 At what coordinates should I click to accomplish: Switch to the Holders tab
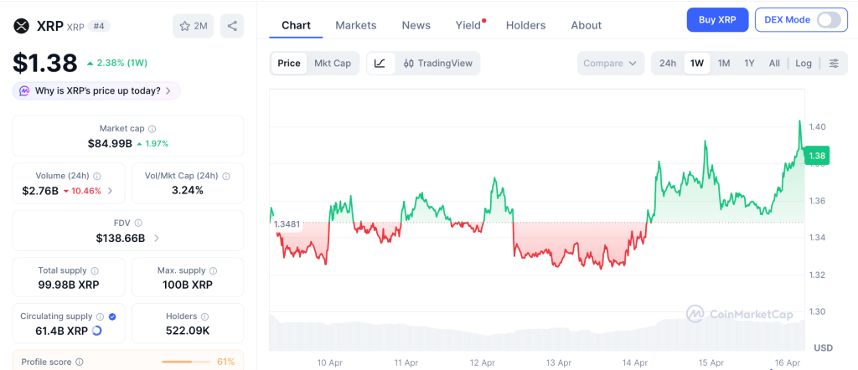(x=525, y=25)
